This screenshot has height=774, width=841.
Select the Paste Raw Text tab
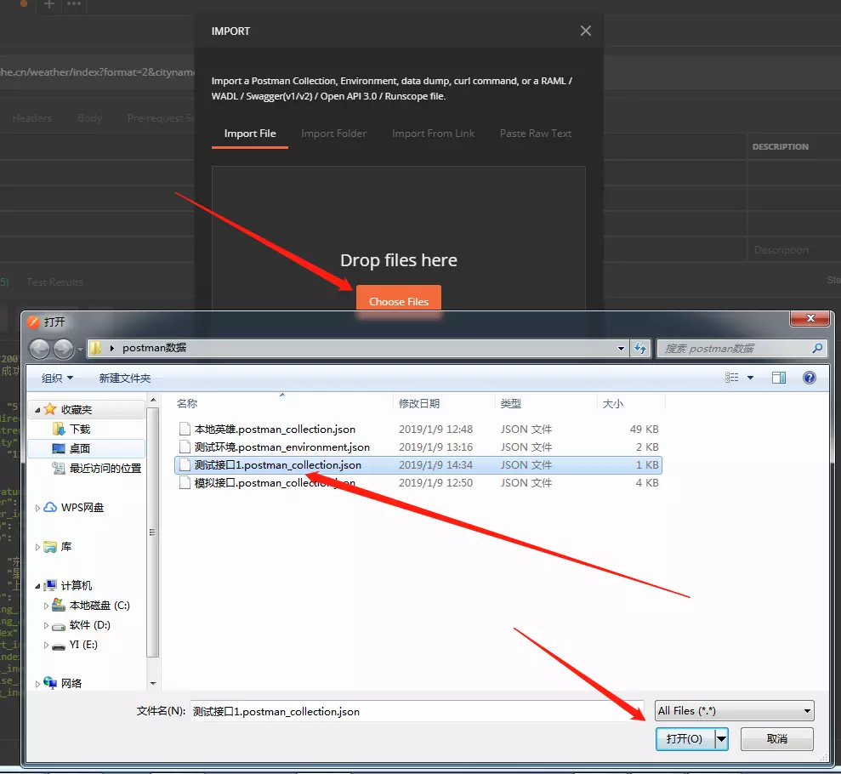coord(535,134)
